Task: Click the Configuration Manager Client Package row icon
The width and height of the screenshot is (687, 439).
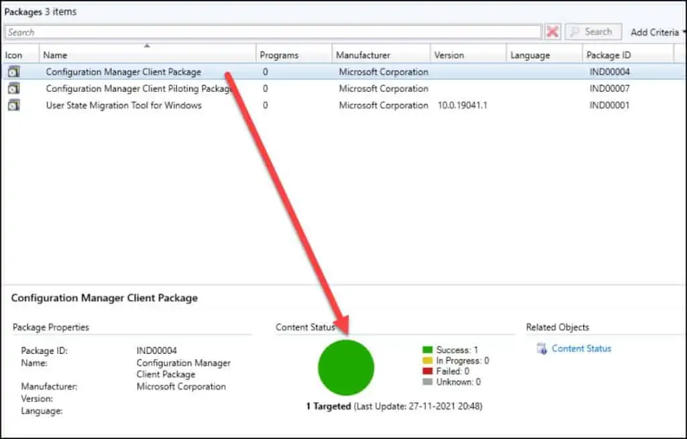Action: 14,72
